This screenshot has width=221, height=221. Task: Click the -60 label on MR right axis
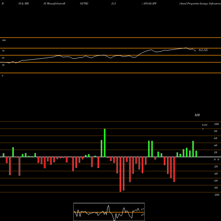pos(216,181)
